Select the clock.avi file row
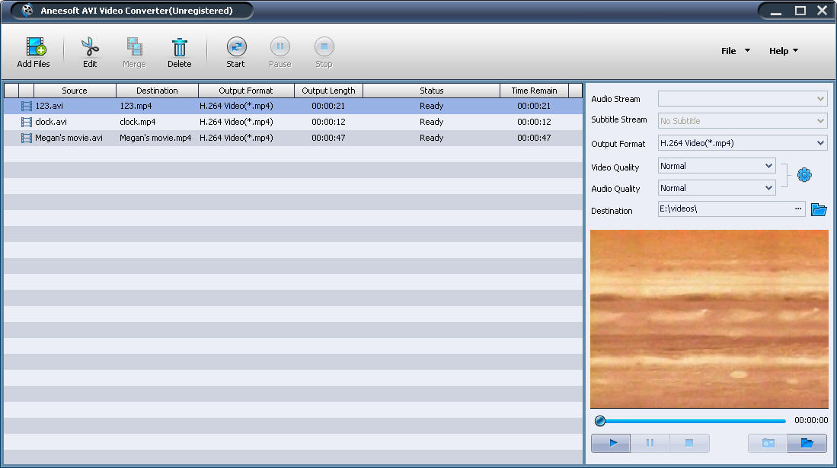 (x=293, y=123)
